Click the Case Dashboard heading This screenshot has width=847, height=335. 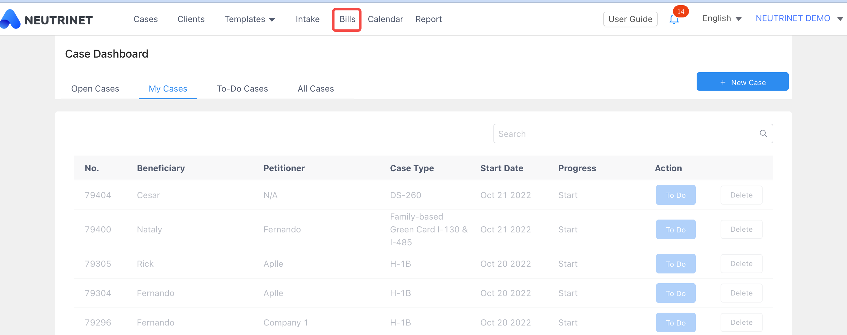[x=106, y=54]
